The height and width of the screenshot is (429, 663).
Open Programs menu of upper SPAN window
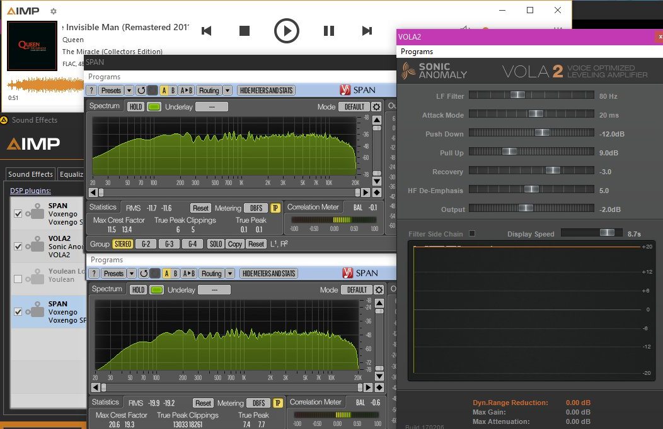[104, 77]
